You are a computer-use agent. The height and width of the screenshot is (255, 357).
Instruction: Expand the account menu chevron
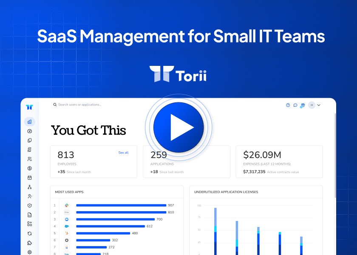(319, 105)
